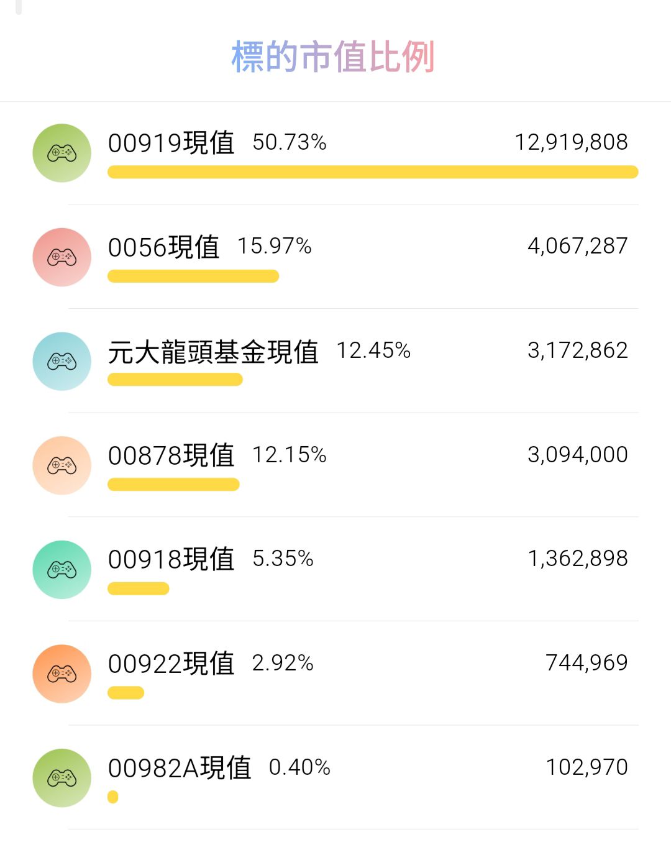Click the 標的市值比例 page title
Viewport: 671px width, 850px height.
pos(333,57)
